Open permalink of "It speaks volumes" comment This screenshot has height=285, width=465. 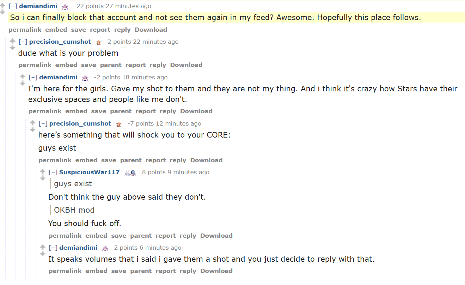(x=65, y=271)
